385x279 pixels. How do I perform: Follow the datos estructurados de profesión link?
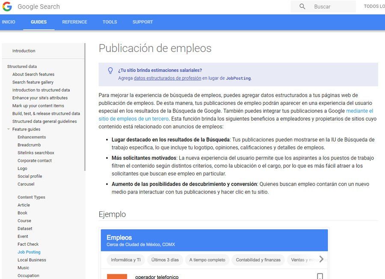167,78
